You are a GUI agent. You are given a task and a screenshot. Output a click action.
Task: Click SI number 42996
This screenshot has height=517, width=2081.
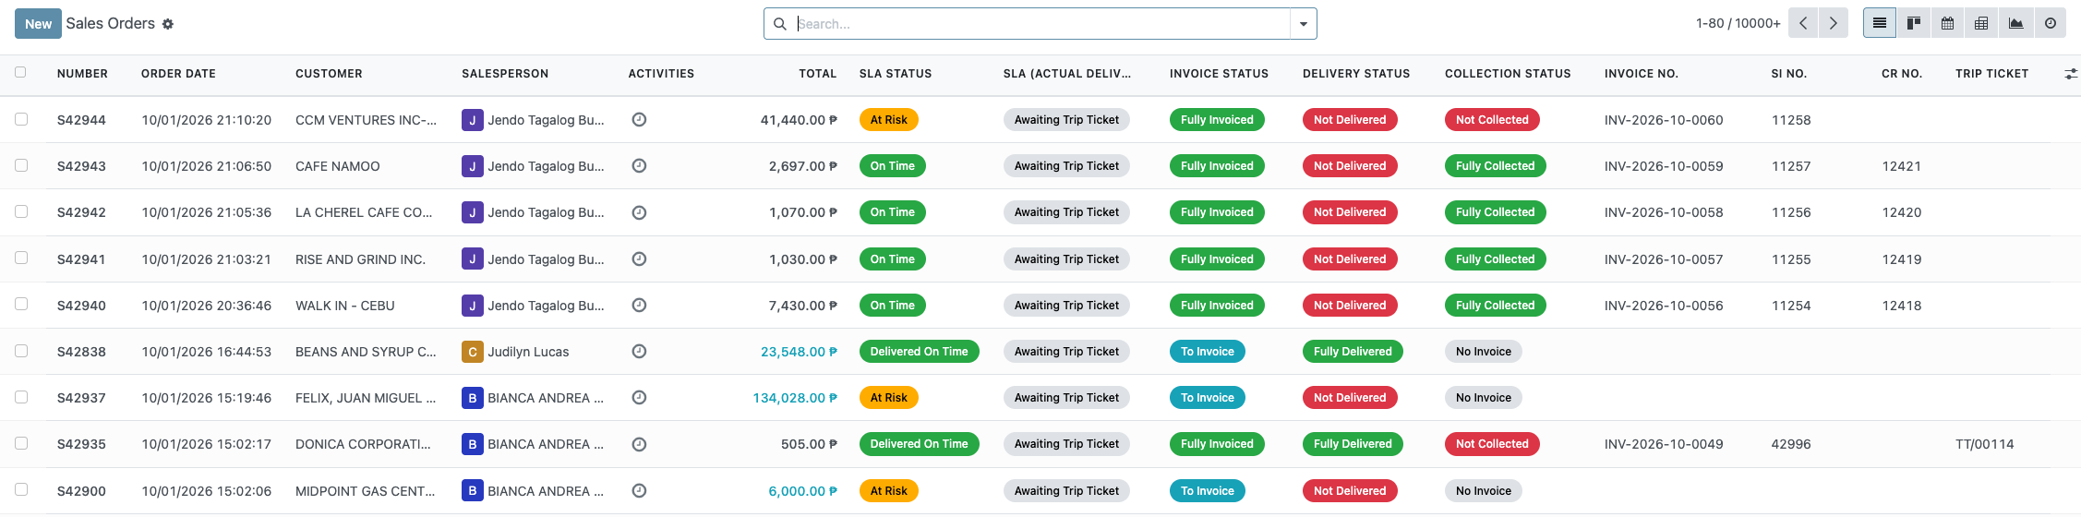pos(1791,444)
